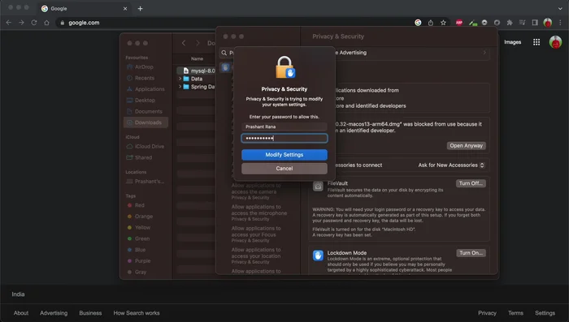Click Open Anyway for the blocked dmg

466,146
